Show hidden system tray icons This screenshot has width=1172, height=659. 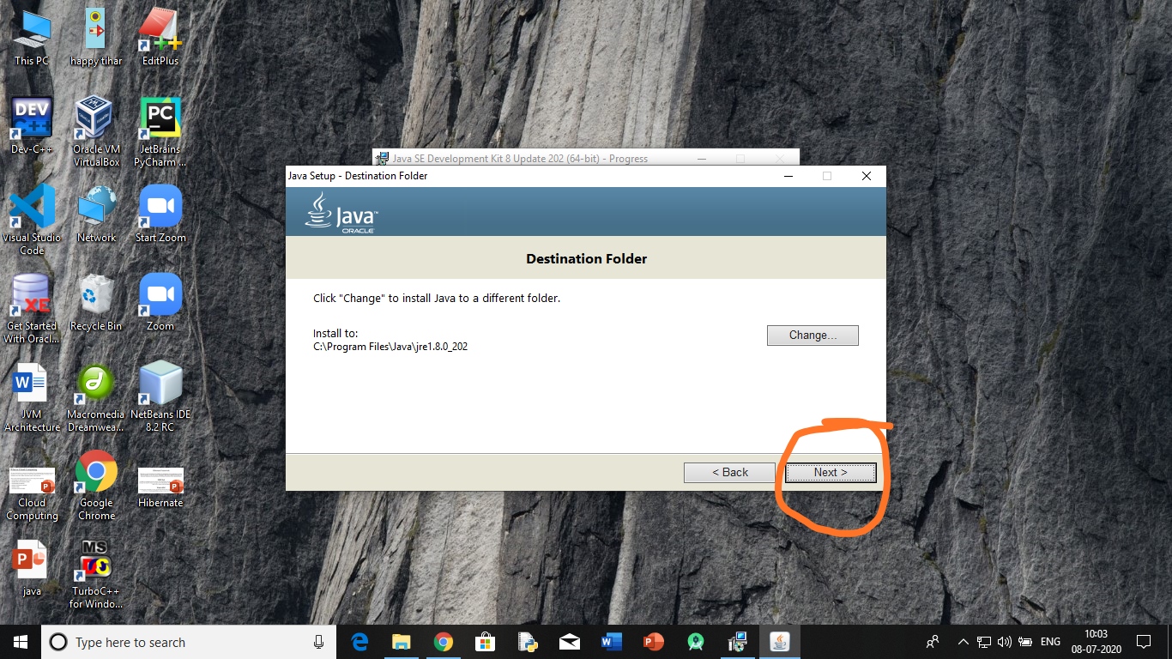click(964, 642)
